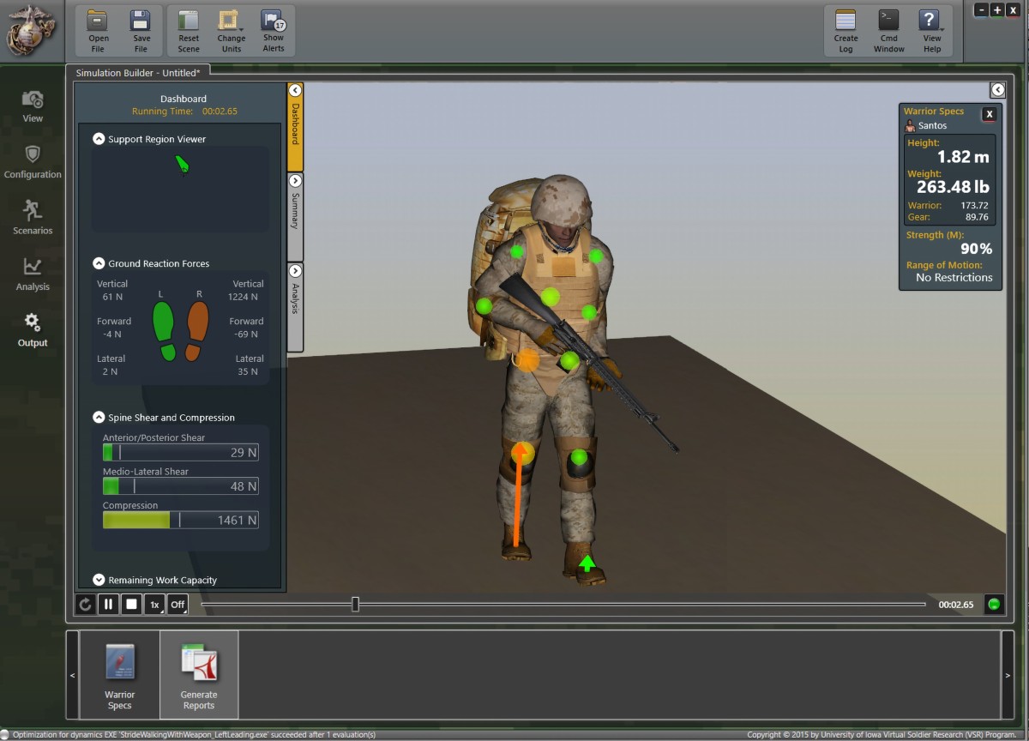1029x741 pixels.
Task: Collapse the Support Region Viewer section
Action: (x=99, y=139)
